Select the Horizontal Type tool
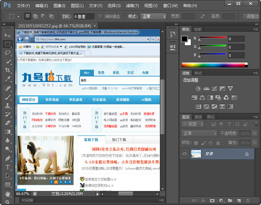The height and width of the screenshot is (205, 261). (x=7, y=167)
